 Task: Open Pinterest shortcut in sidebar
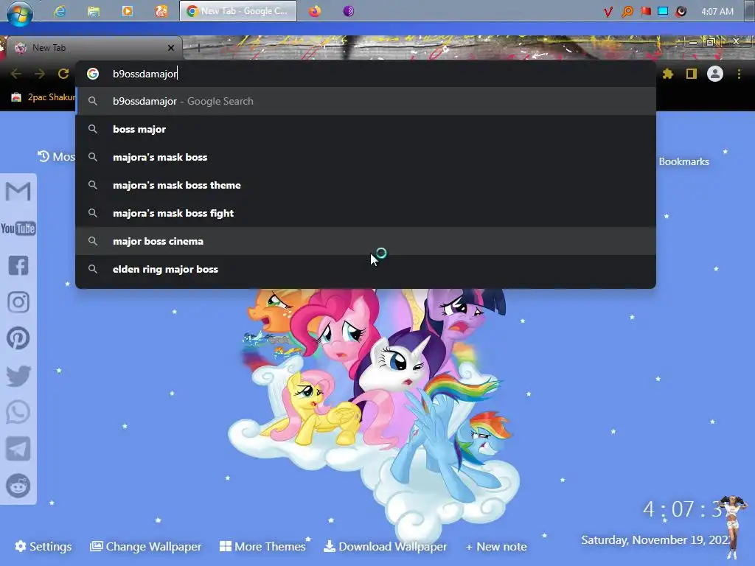click(x=18, y=338)
